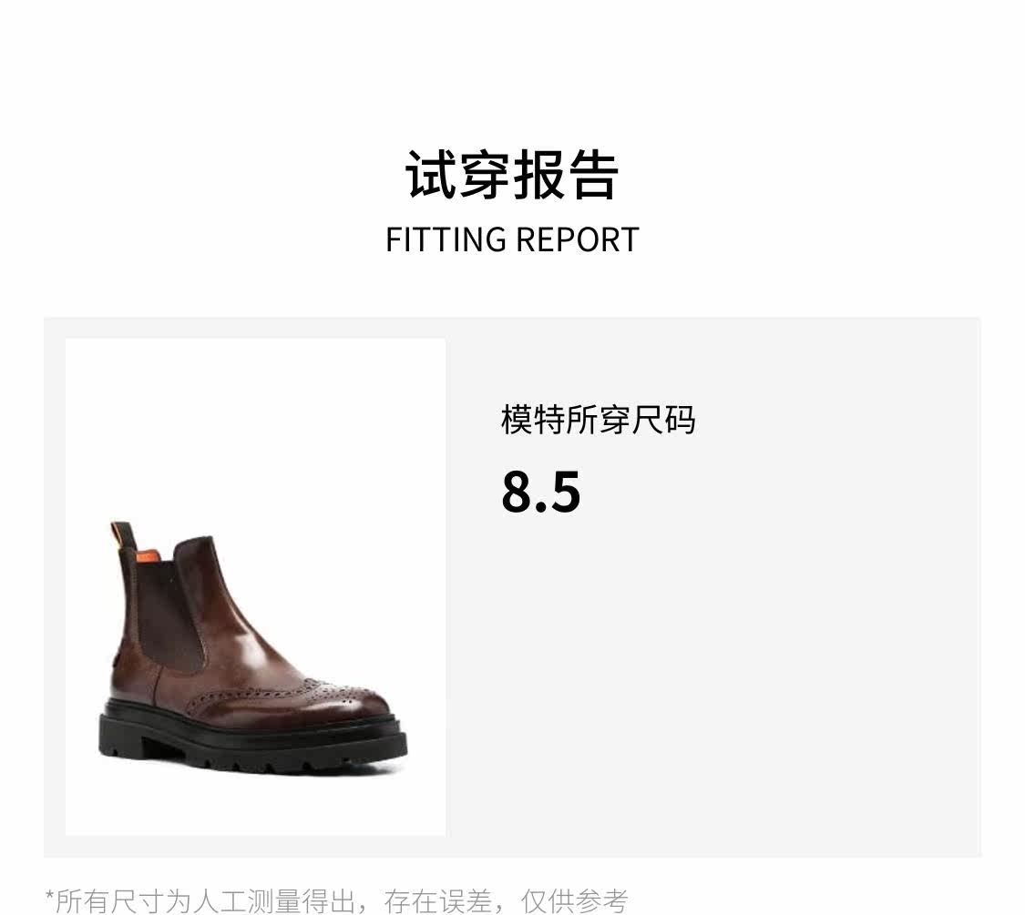This screenshot has height=915, width=1025.
Task: Select the 8.5 size value
Action: pos(540,492)
